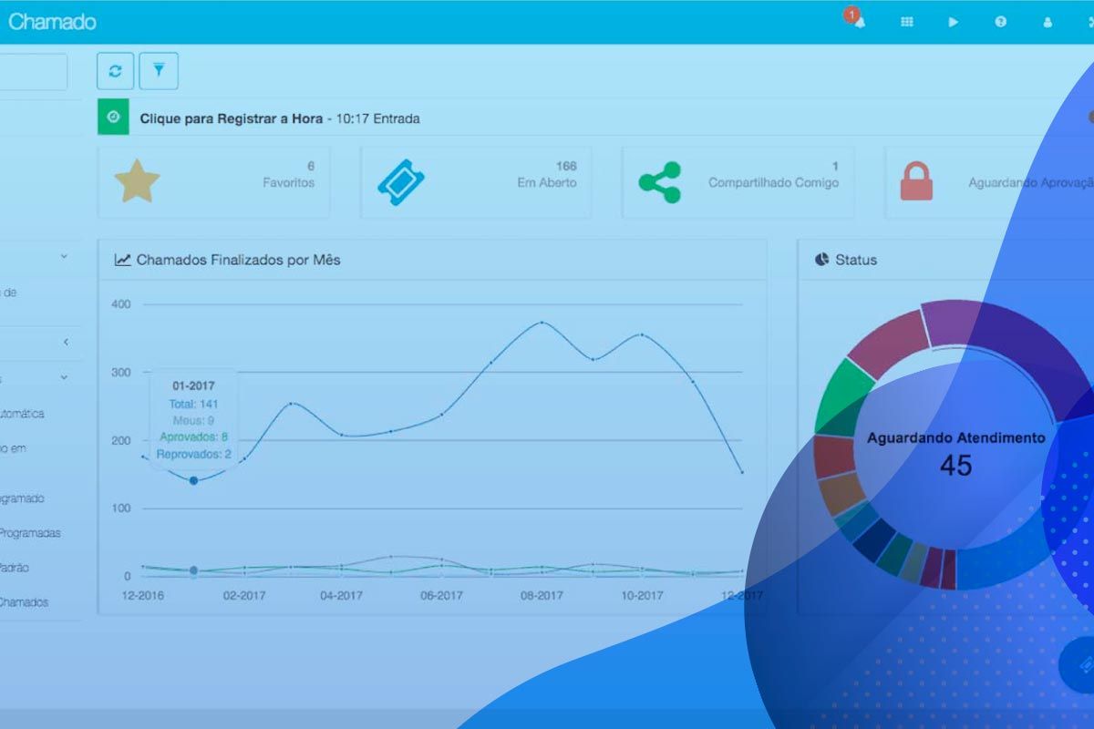The width and height of the screenshot is (1094, 729).
Task: Open the filter funnel button
Action: 159,71
